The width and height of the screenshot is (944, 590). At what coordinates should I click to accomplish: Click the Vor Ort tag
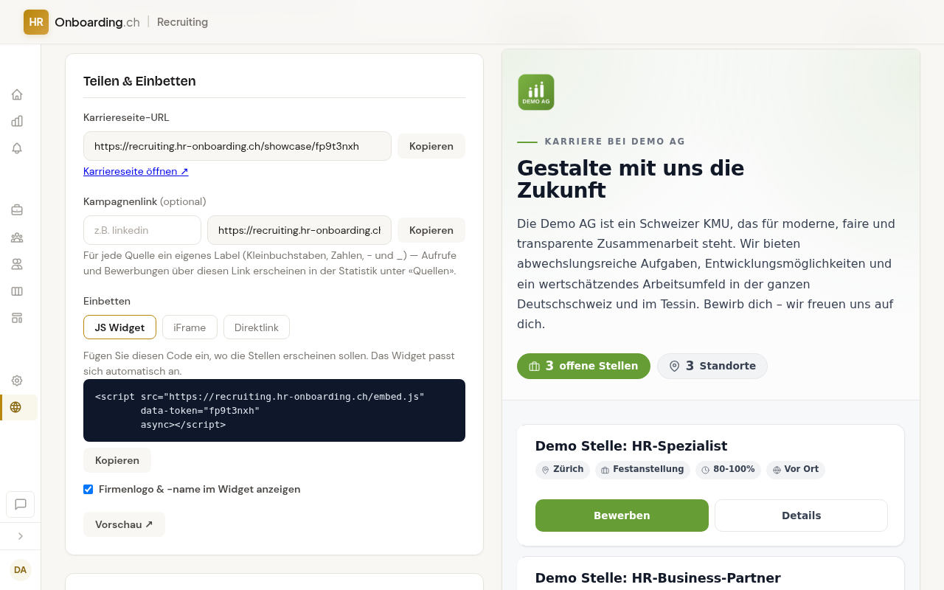[796, 470]
